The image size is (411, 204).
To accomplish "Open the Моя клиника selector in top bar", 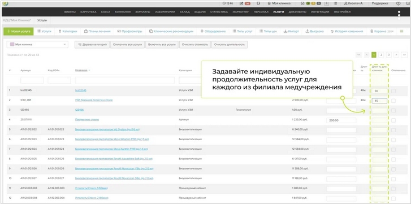I will coord(279,3).
